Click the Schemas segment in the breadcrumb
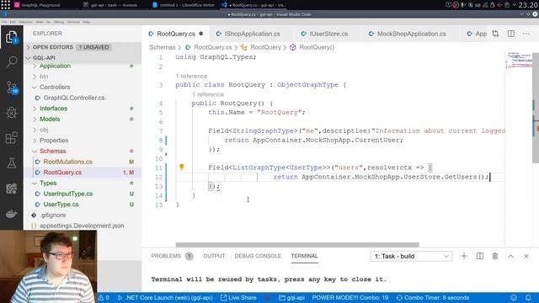This screenshot has height=303, width=539. (163, 47)
